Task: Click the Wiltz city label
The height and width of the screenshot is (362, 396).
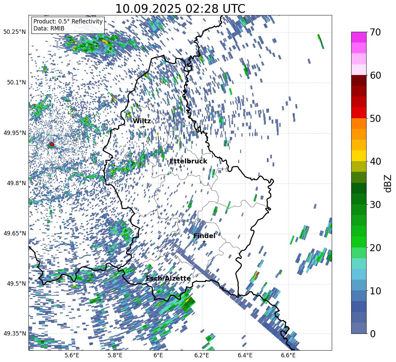Action: tap(142, 121)
